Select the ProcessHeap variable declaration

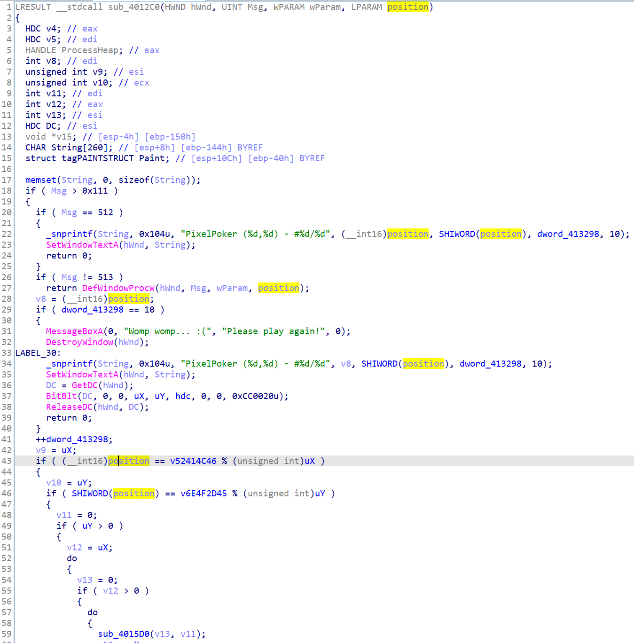click(92, 50)
